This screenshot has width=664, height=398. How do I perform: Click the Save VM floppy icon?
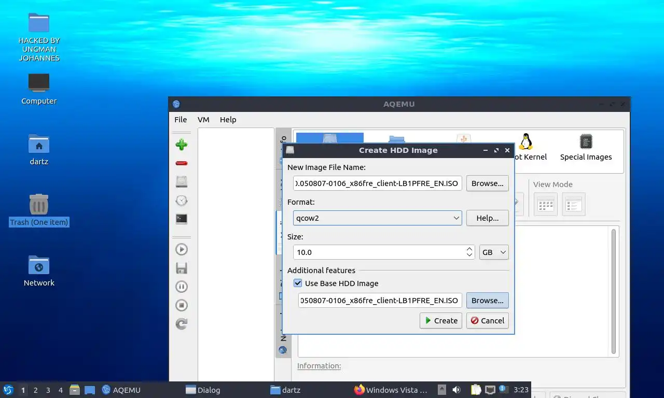pos(181,268)
